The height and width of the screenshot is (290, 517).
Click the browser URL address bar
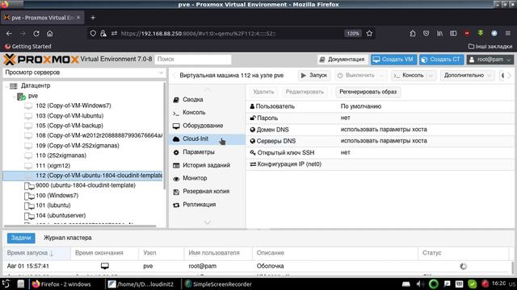(231, 34)
